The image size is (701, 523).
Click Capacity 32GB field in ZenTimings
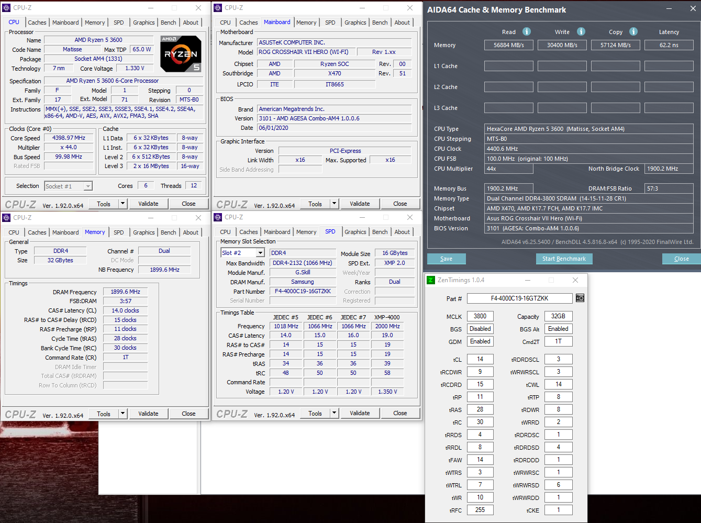point(558,316)
